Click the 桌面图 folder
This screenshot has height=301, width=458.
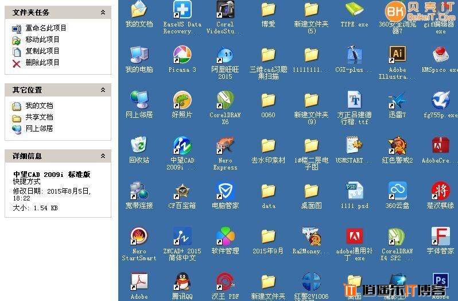click(x=312, y=191)
